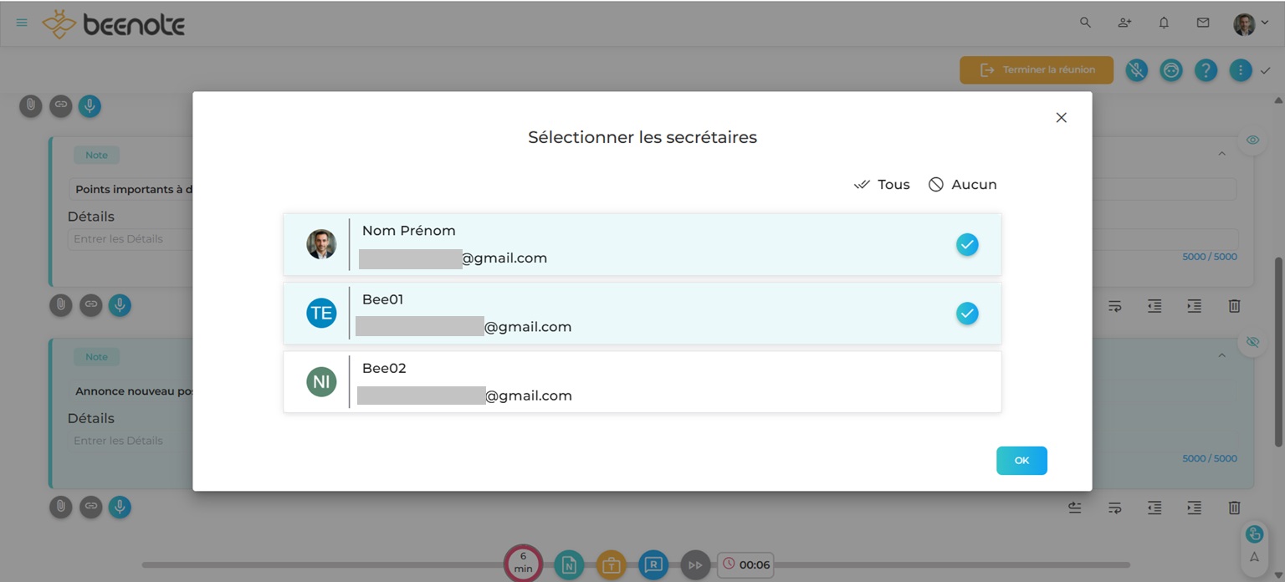Open the notifications bell

(1164, 23)
